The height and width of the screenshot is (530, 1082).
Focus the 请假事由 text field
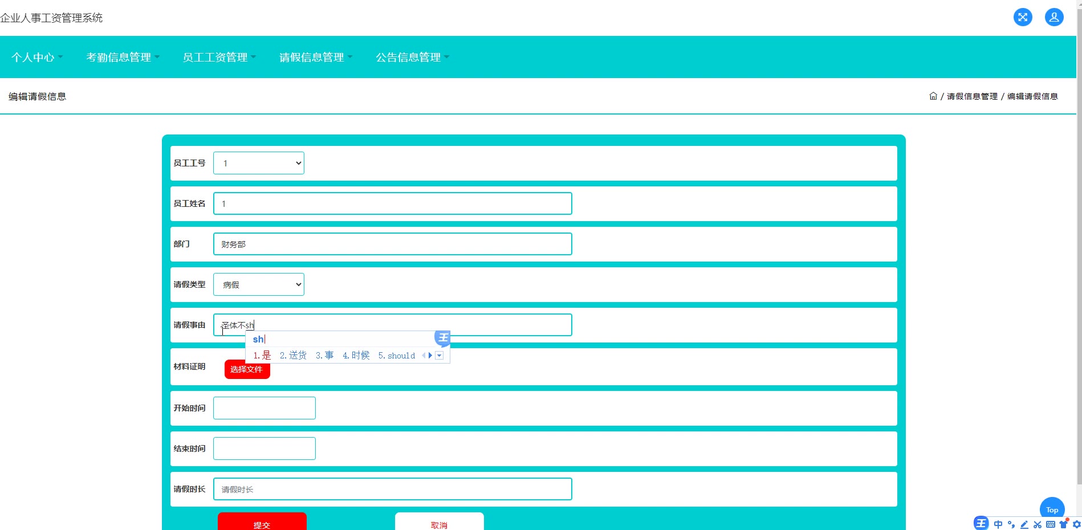pos(393,325)
